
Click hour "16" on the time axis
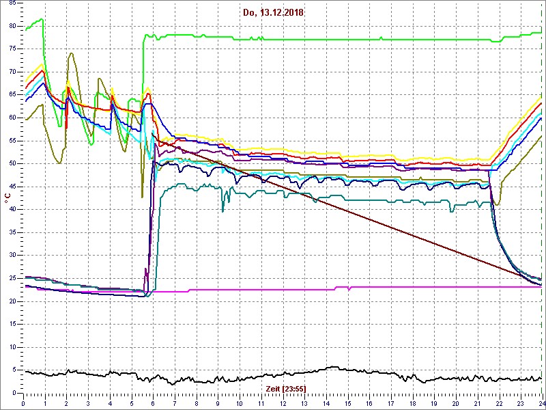click(369, 402)
